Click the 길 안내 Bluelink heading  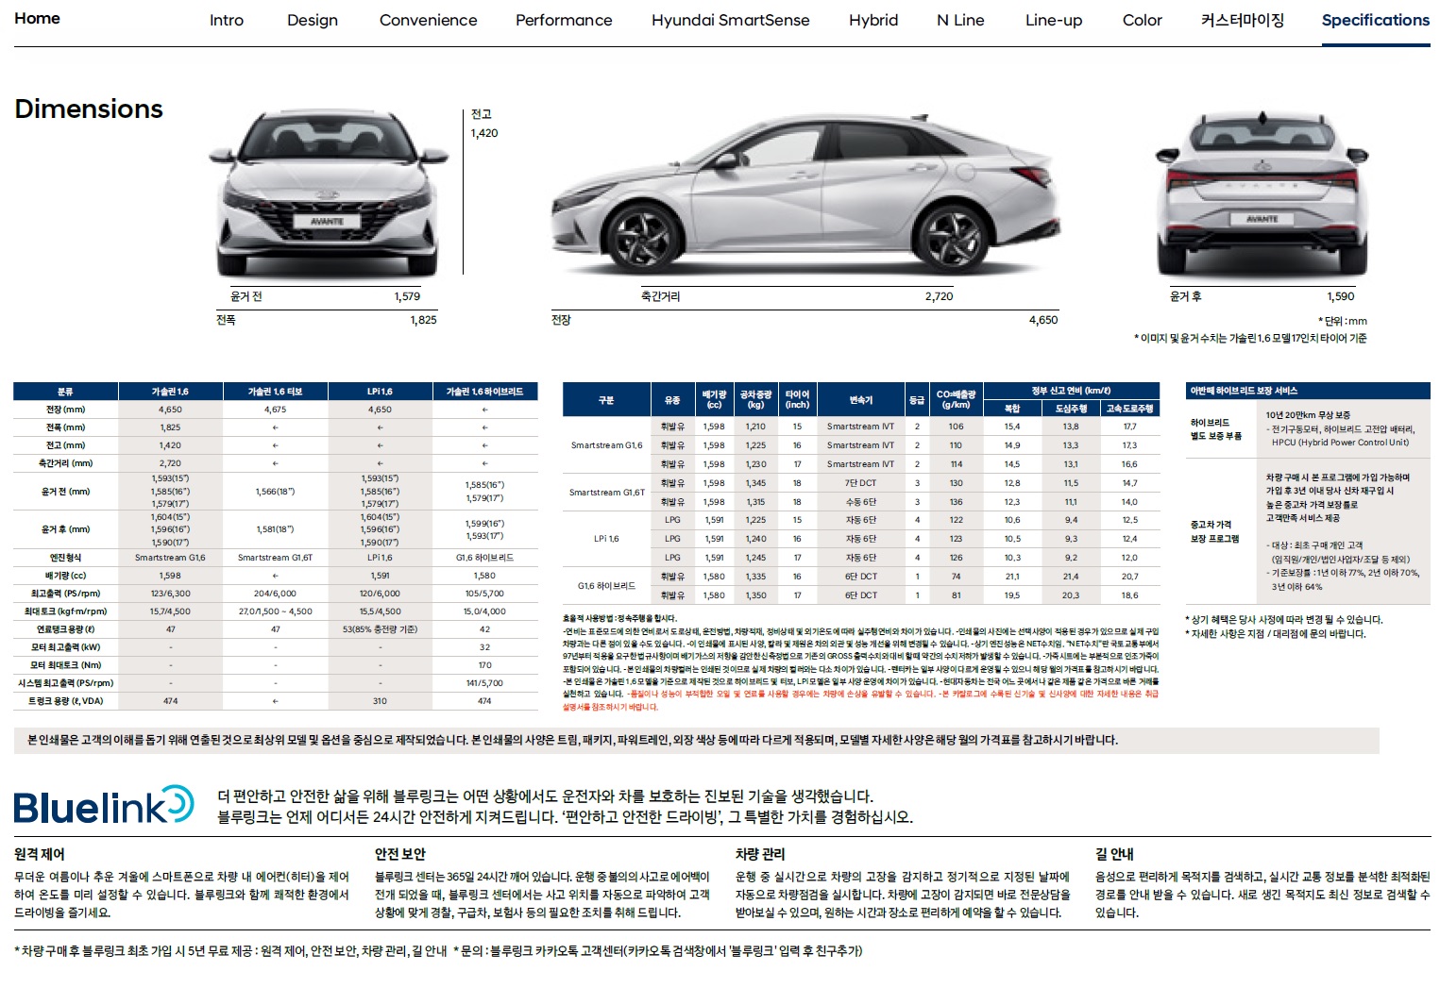click(x=1114, y=854)
